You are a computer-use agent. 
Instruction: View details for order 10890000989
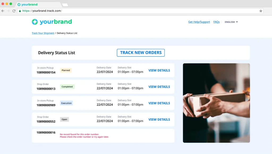click(x=159, y=103)
